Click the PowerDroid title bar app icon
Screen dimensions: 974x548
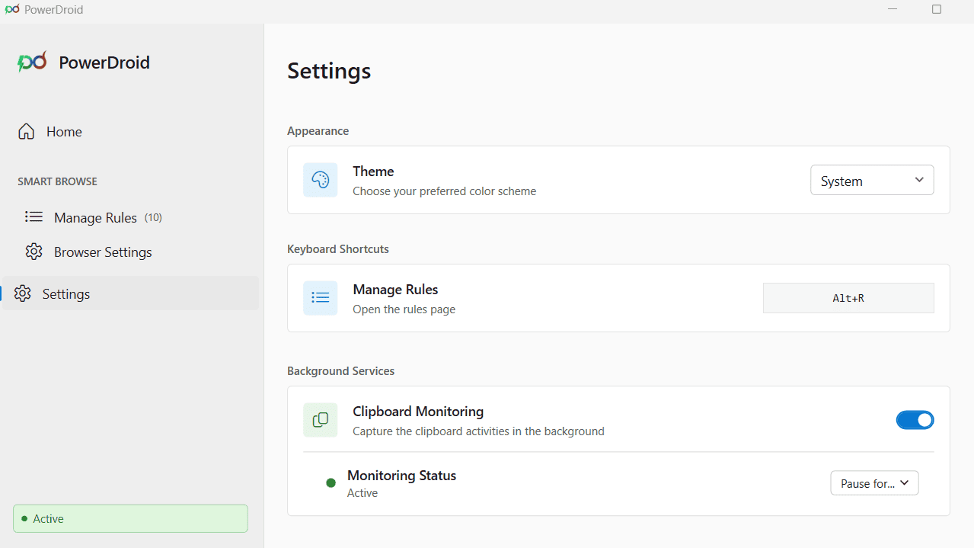tap(12, 10)
